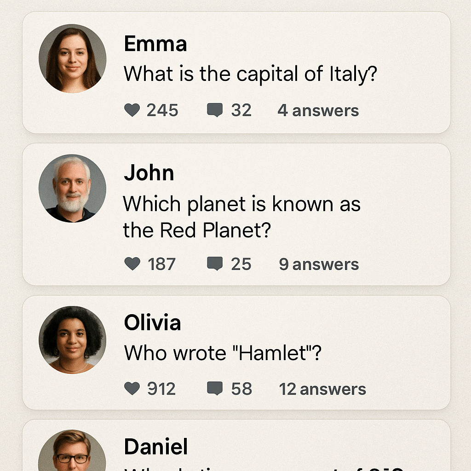471x471 pixels.
Task: Open Emma's profile by clicking her name
Action: (x=155, y=44)
